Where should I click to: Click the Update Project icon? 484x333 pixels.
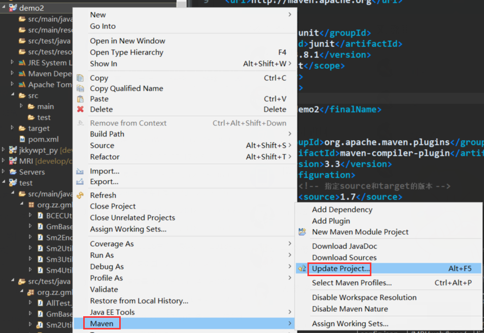click(x=302, y=269)
